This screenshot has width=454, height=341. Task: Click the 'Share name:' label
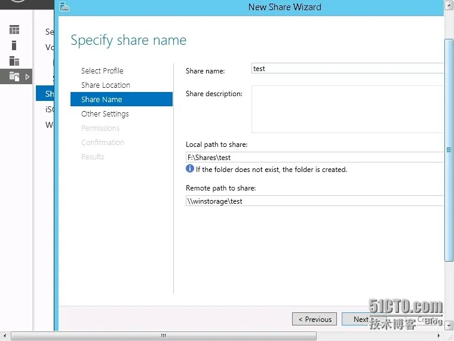click(205, 71)
